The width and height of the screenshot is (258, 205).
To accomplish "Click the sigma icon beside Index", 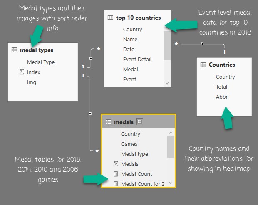I will tap(22, 72).
